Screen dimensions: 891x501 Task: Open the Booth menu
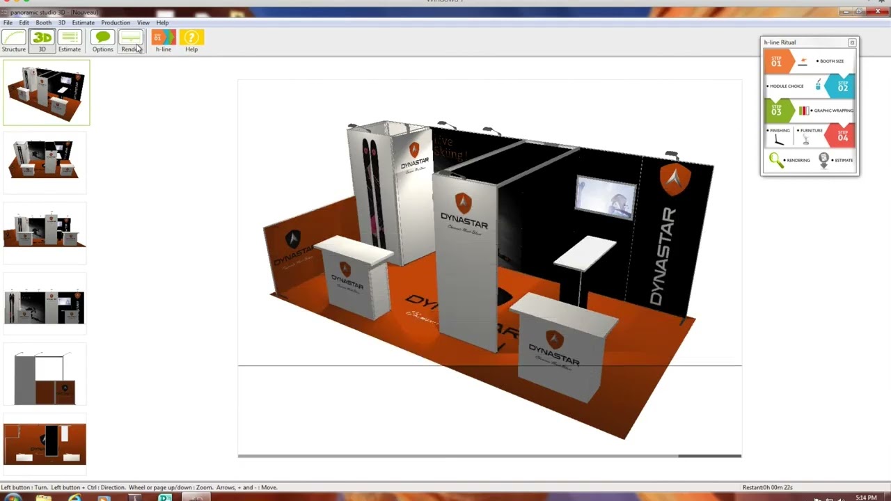coord(43,23)
